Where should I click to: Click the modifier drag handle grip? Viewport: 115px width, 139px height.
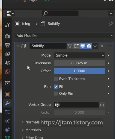coord(110,46)
